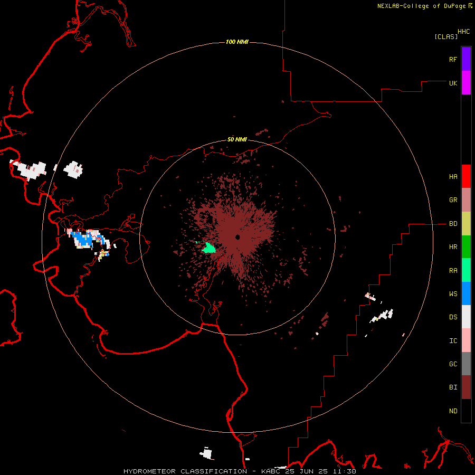Click the DS legend label
Screen dimensions: 475x475
pos(453,317)
